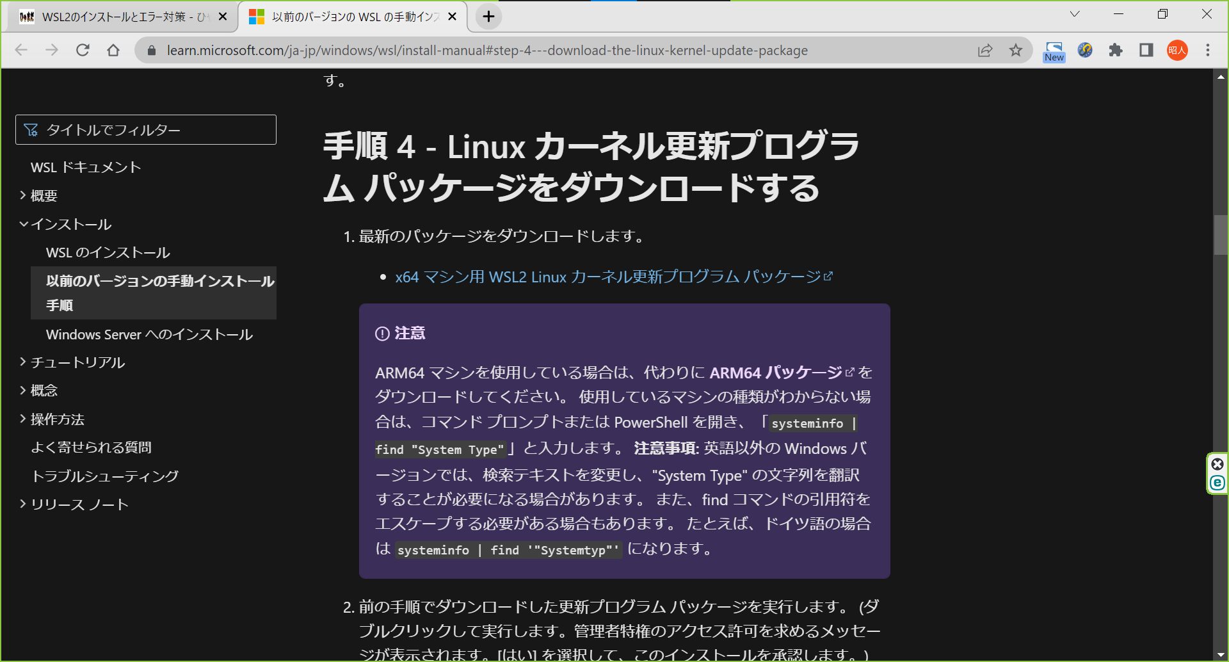
Task: Open the blue globe extension icon
Action: 1085,50
